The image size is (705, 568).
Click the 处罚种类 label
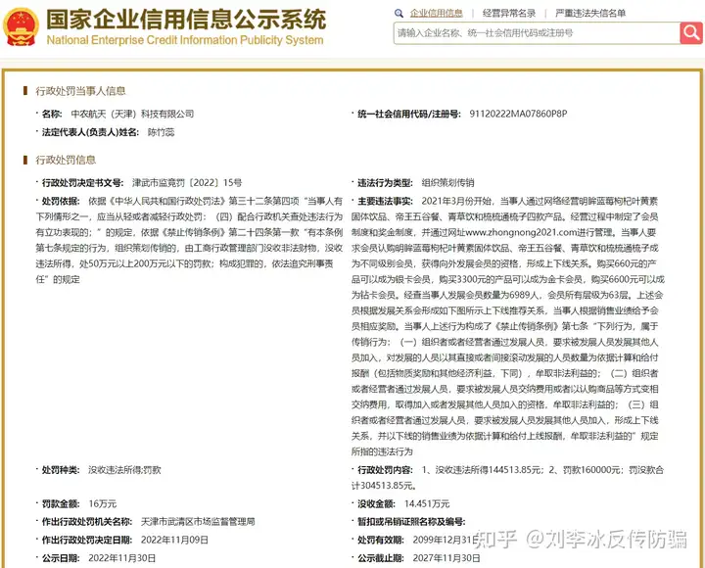click(61, 470)
